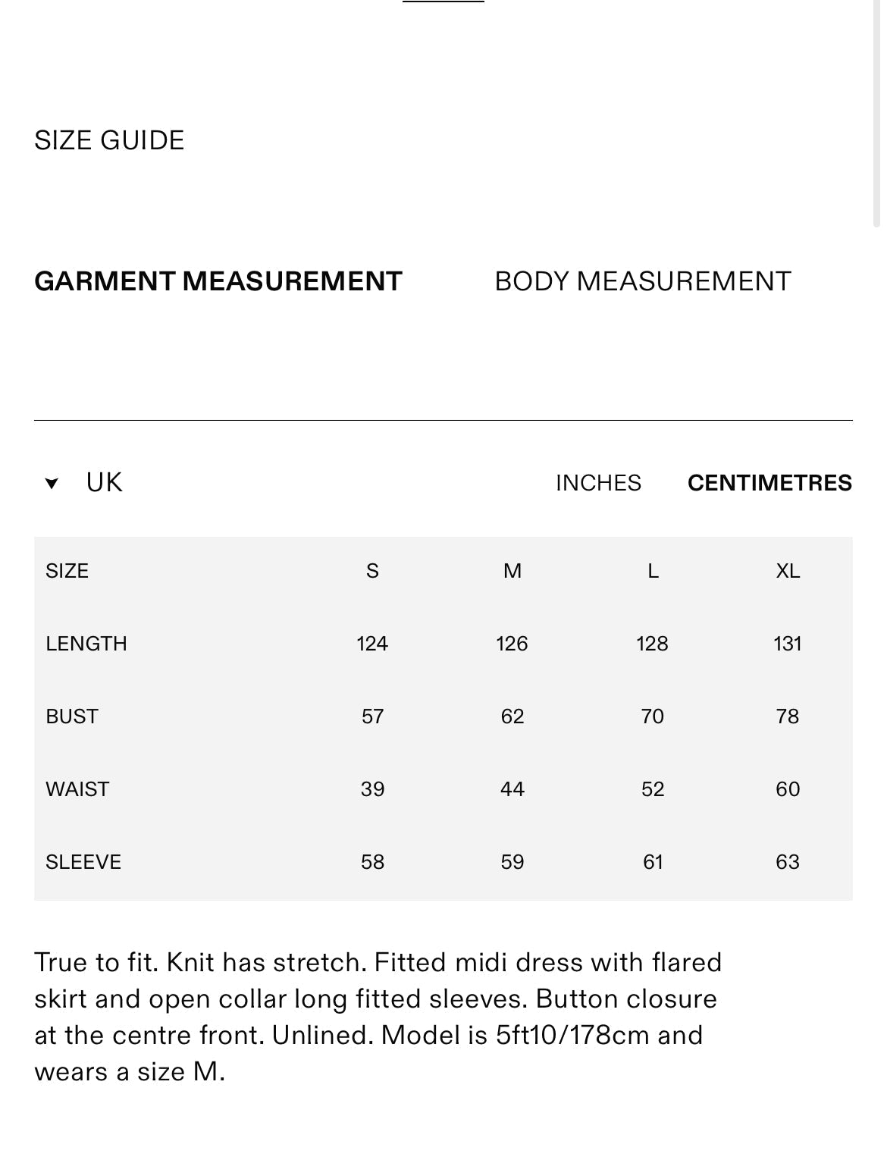The image size is (887, 1160).
Task: Click the scrollbar at the right edge
Action: [x=877, y=114]
